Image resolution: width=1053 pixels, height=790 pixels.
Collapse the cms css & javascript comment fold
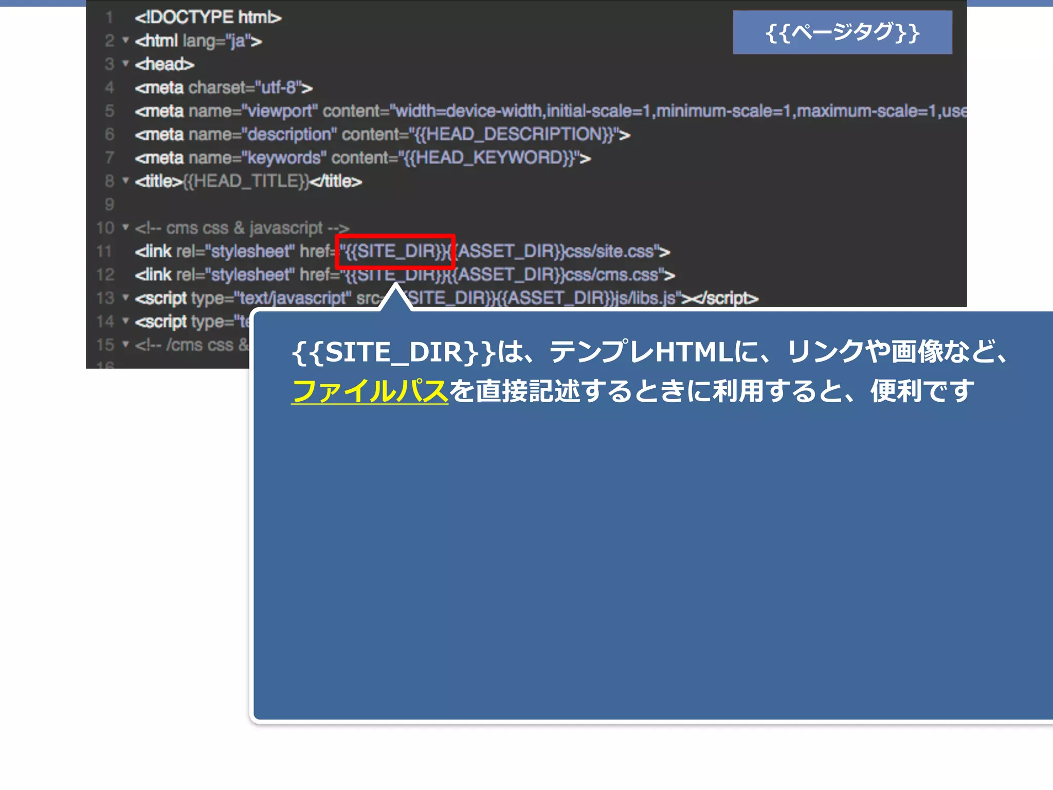tap(125, 227)
